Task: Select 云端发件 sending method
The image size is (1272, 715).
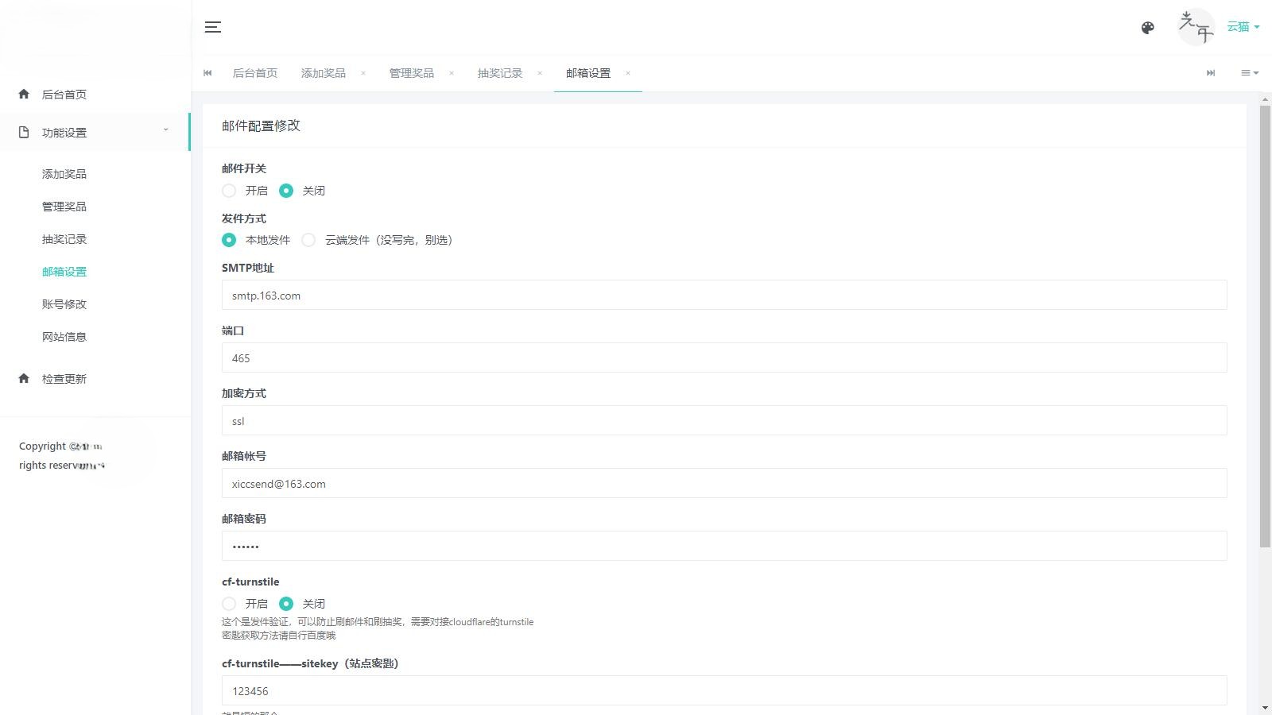Action: click(x=308, y=240)
